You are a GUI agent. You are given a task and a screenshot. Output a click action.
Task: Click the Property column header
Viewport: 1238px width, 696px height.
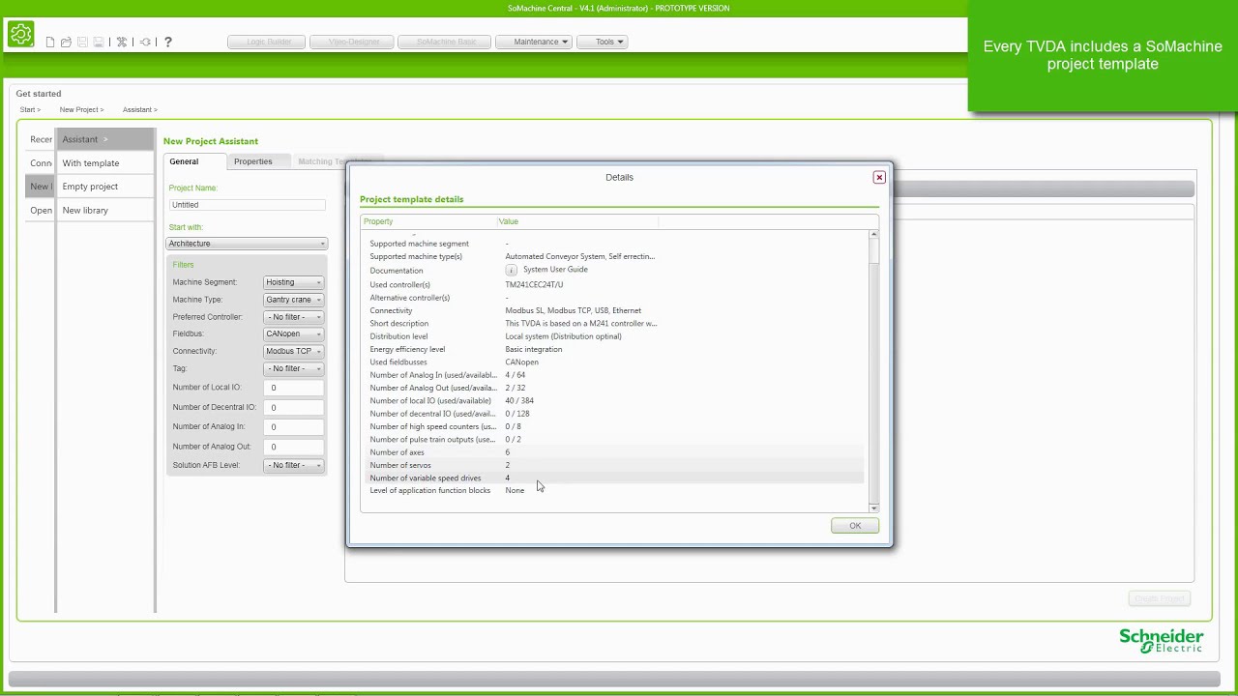click(x=428, y=221)
